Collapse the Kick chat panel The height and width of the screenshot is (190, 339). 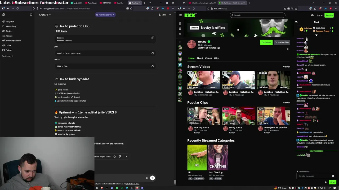point(296,22)
